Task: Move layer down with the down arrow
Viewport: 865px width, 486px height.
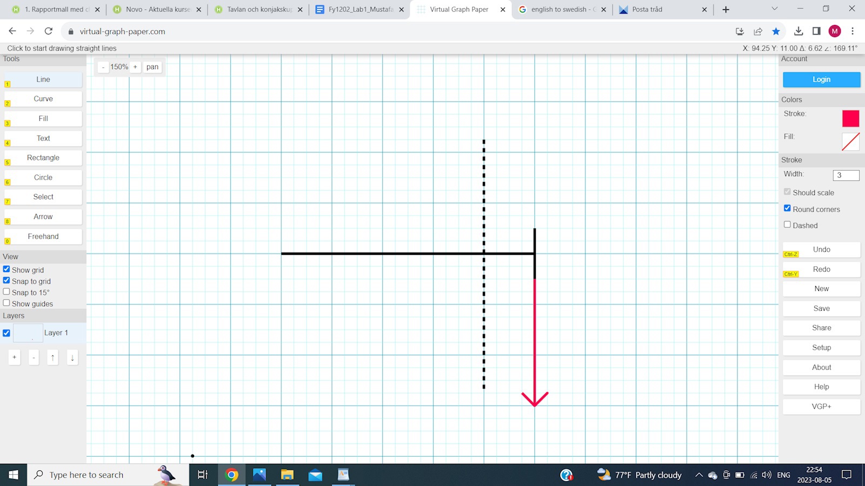Action: coord(72,357)
